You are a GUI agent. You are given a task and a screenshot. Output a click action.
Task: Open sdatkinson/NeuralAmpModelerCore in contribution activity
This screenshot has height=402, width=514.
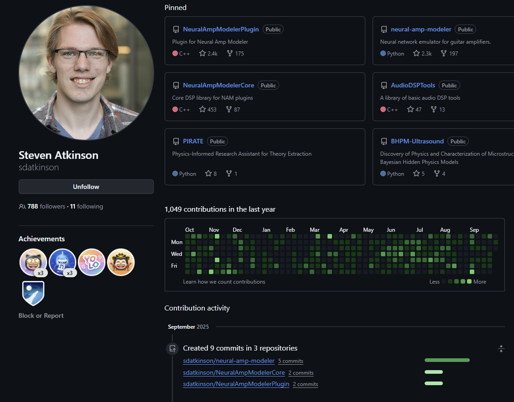pos(234,372)
